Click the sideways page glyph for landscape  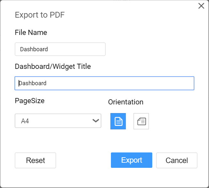click(142, 121)
